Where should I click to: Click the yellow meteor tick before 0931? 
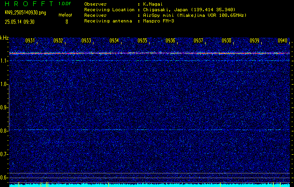point(19,184)
